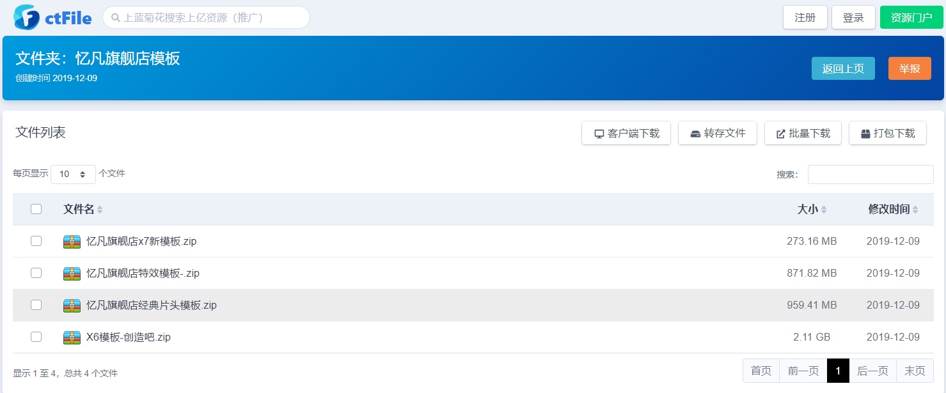Click zip icon for 忆凡旗舰店特效模板-.zip

pos(72,274)
